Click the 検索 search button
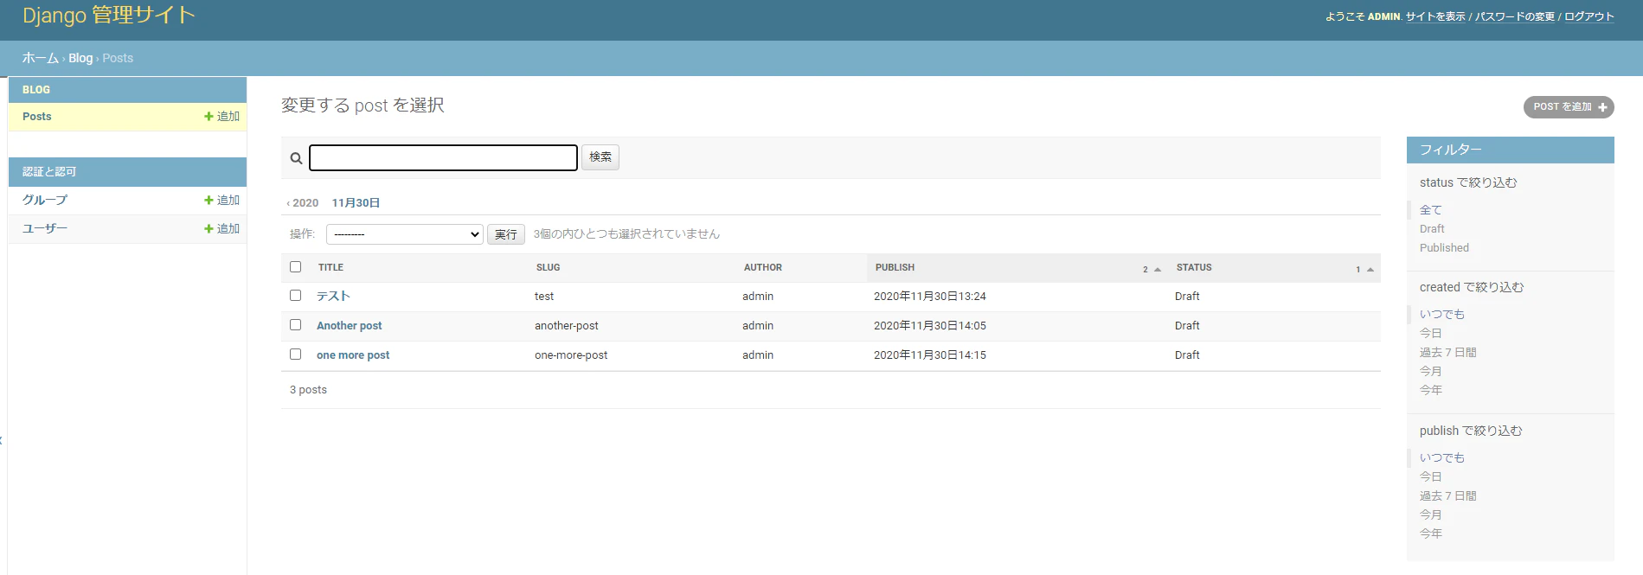This screenshot has width=1643, height=575. [x=600, y=157]
